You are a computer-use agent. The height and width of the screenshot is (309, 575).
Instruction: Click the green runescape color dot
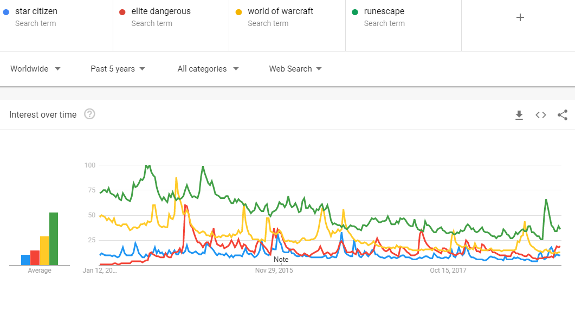(355, 12)
